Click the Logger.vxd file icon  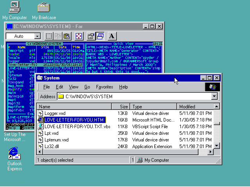pyautogui.click(x=41, y=113)
